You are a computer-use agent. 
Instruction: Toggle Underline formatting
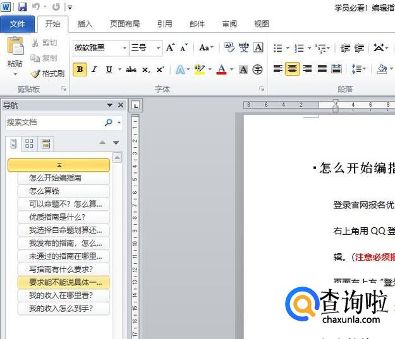point(109,69)
